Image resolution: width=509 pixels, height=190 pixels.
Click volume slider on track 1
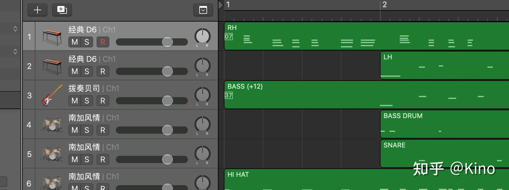click(152, 42)
